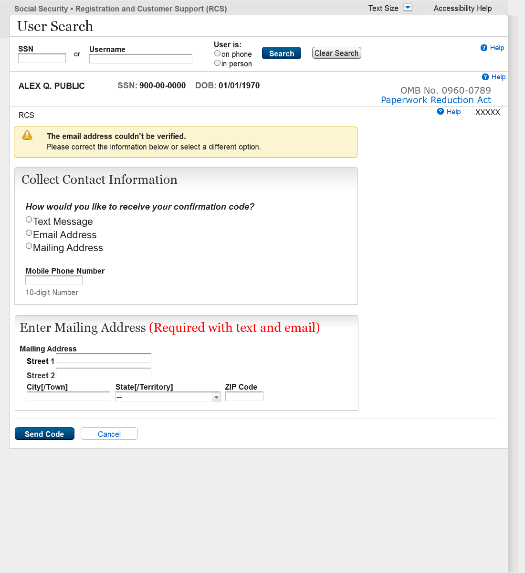The image size is (525, 573).
Task: Open the Accessibility Help link
Action: [462, 8]
